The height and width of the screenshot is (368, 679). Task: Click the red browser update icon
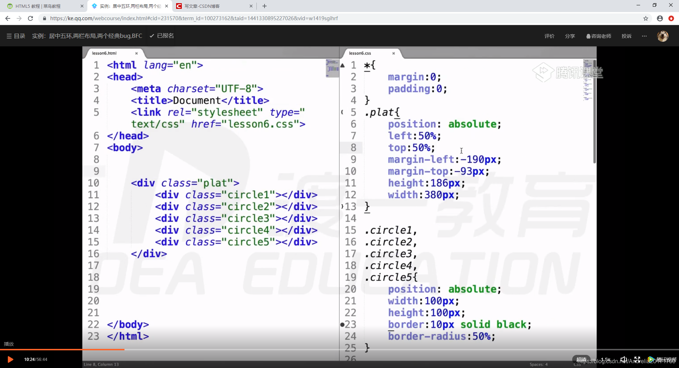tap(671, 18)
